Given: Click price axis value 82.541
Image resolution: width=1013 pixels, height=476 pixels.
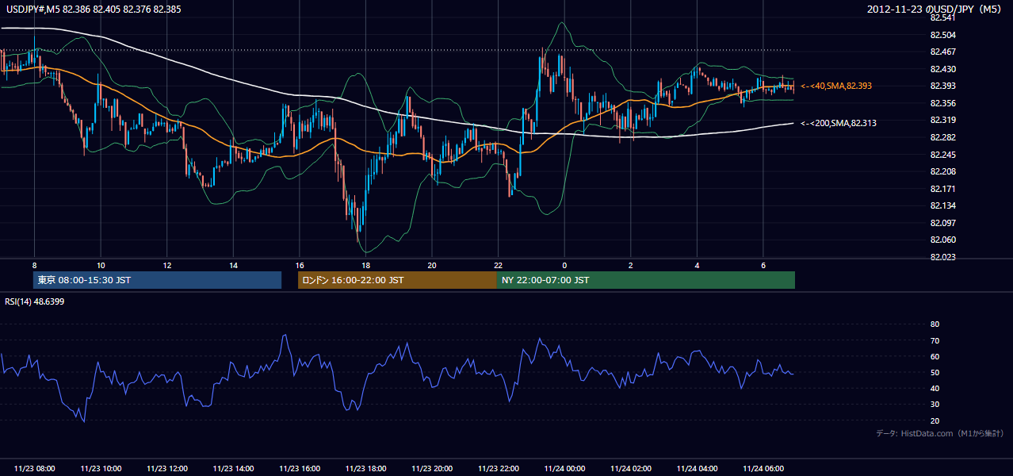Looking at the screenshot, I should tap(942, 17).
